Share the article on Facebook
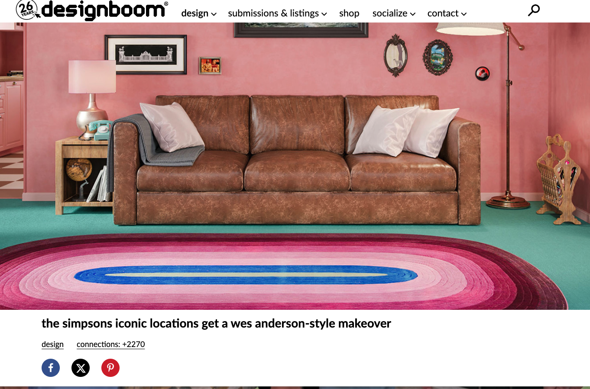 51,368
